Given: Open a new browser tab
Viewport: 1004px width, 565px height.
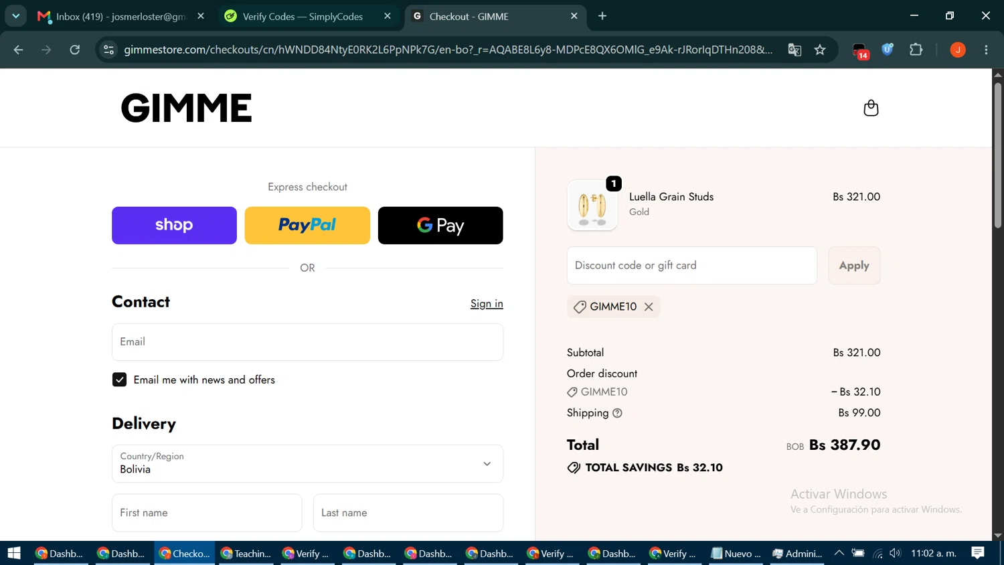Looking at the screenshot, I should 602,16.
